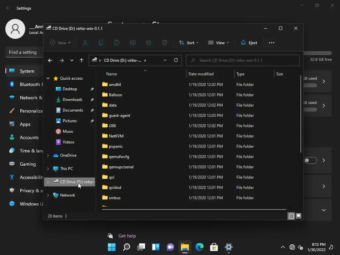Click the user avatar in Settings
Image resolution: width=340 pixels, height=255 pixels.
(15, 29)
